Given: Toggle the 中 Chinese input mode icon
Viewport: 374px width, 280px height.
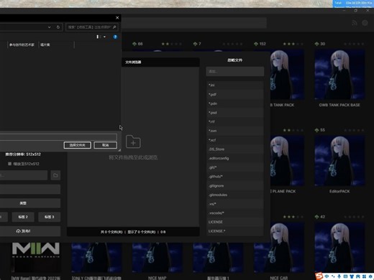Looking at the screenshot, I should coord(327,276).
